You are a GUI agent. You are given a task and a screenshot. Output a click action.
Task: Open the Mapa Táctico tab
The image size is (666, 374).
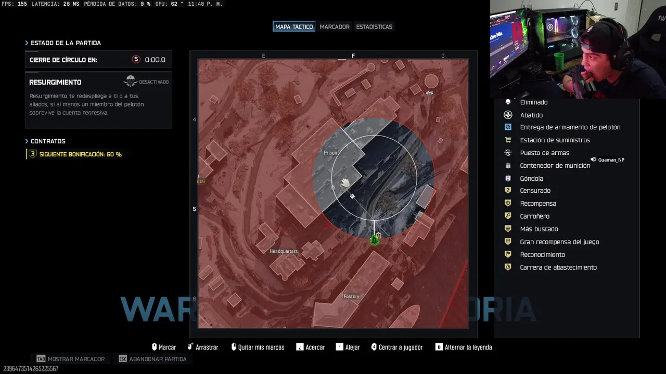pos(294,26)
